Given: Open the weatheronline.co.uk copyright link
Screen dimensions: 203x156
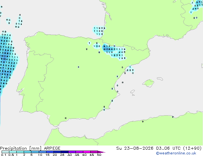Looking at the screenshot, I should click(176, 153).
